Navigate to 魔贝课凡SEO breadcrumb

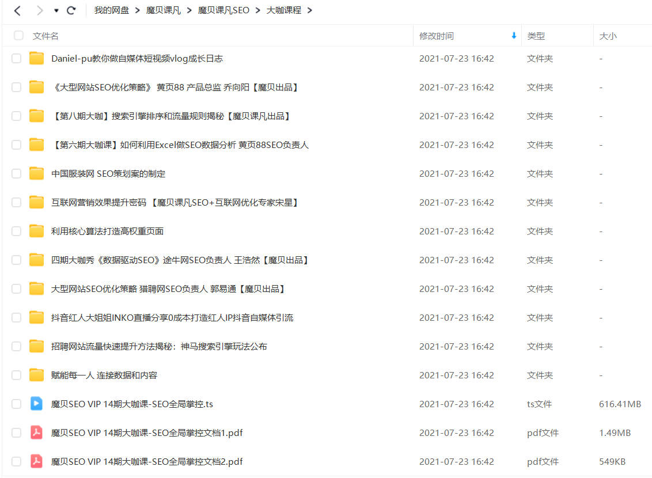click(x=223, y=10)
